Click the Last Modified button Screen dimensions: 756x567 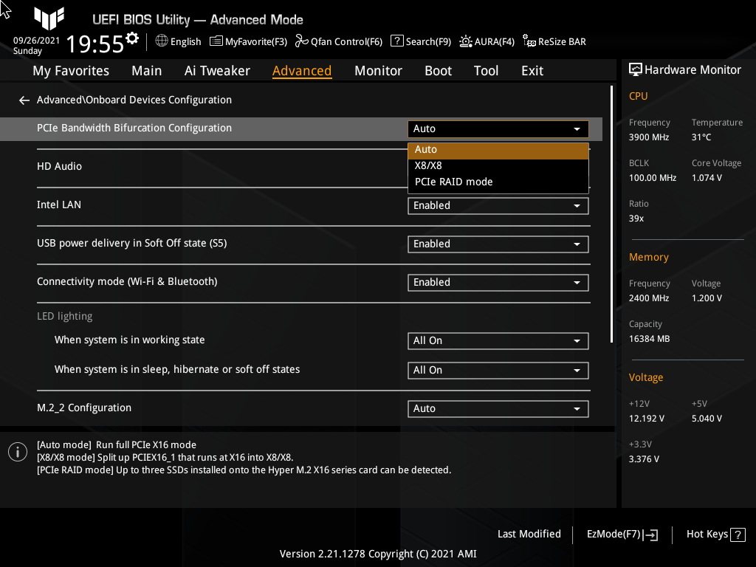pyautogui.click(x=529, y=534)
